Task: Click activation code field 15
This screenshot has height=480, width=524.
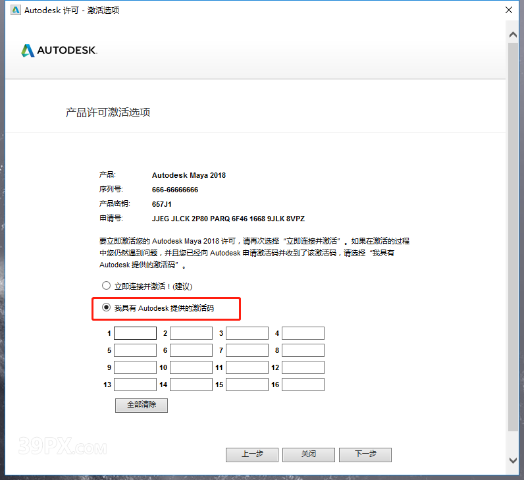Action: [x=248, y=385]
